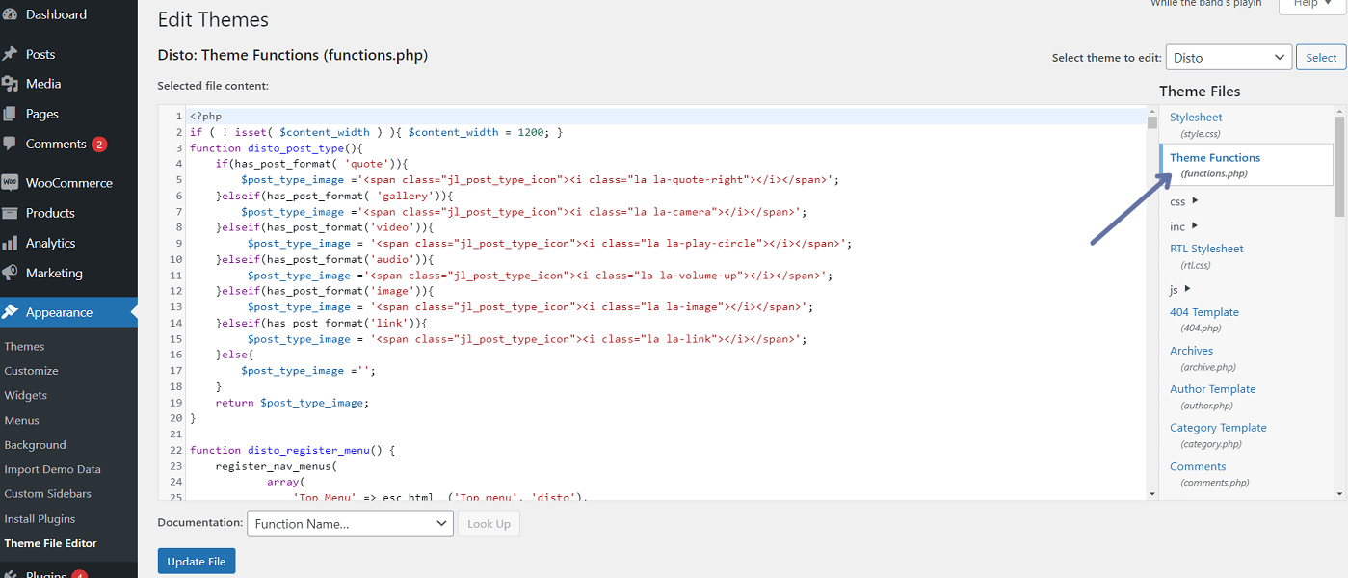Open the Media library icon

click(10, 84)
